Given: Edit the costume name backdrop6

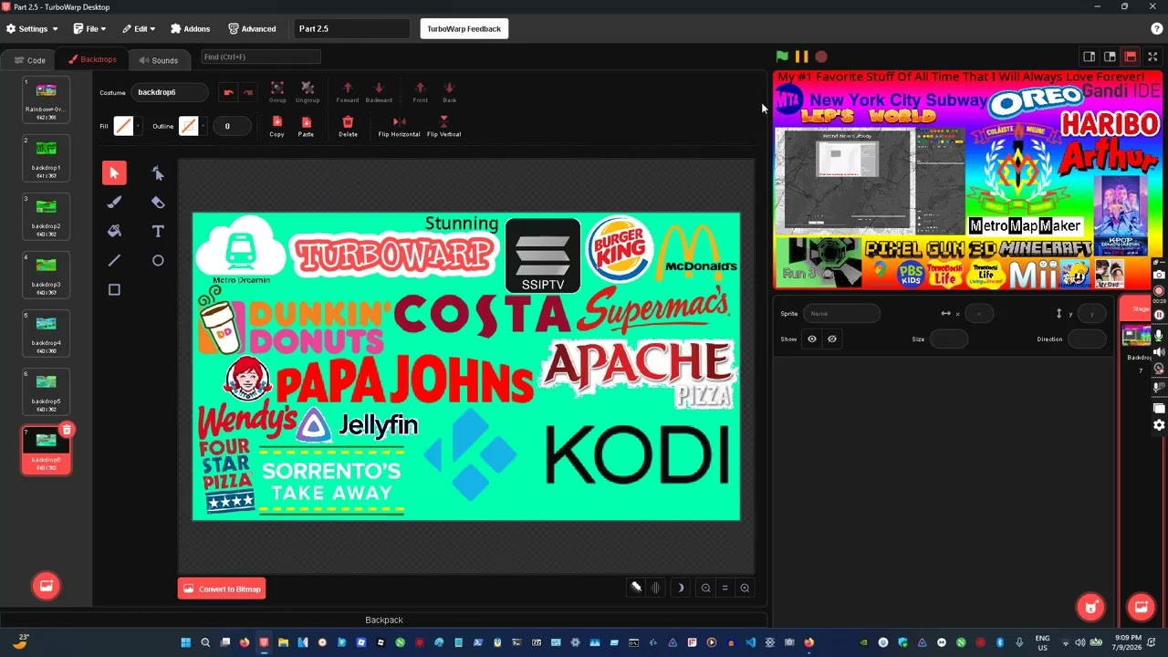Looking at the screenshot, I should tap(172, 92).
